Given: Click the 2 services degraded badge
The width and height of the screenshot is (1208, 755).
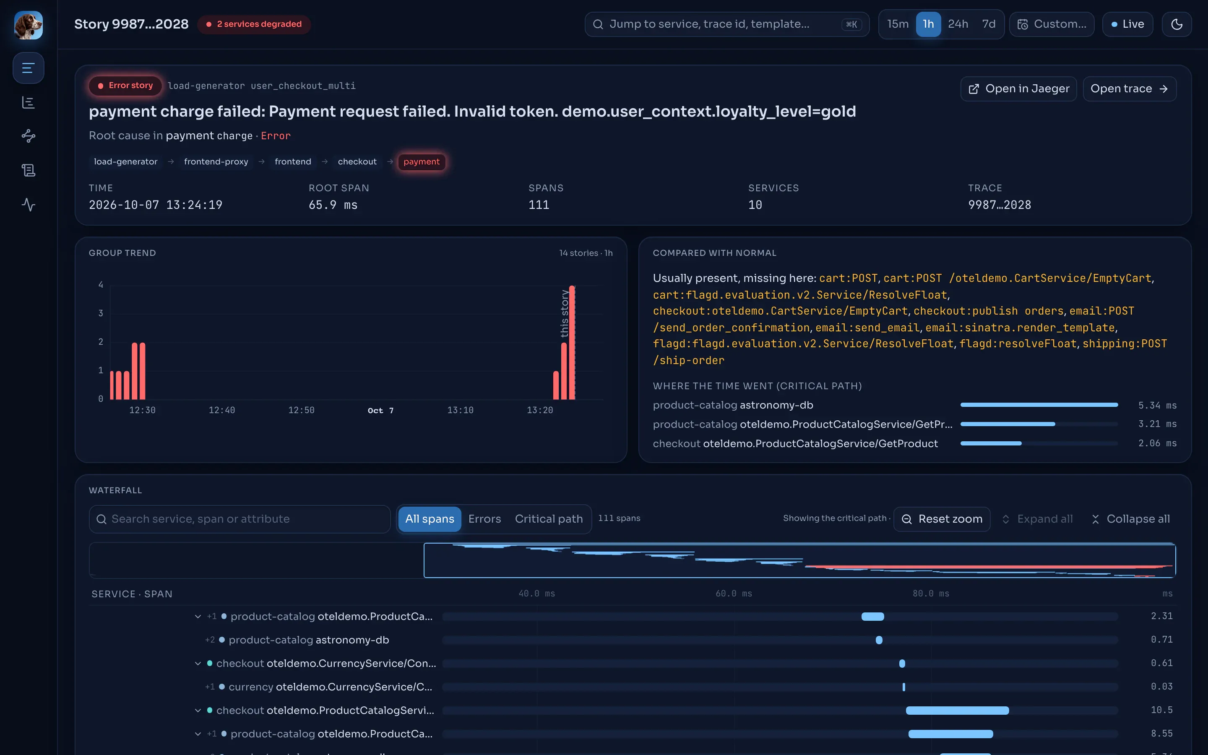Looking at the screenshot, I should pos(254,24).
